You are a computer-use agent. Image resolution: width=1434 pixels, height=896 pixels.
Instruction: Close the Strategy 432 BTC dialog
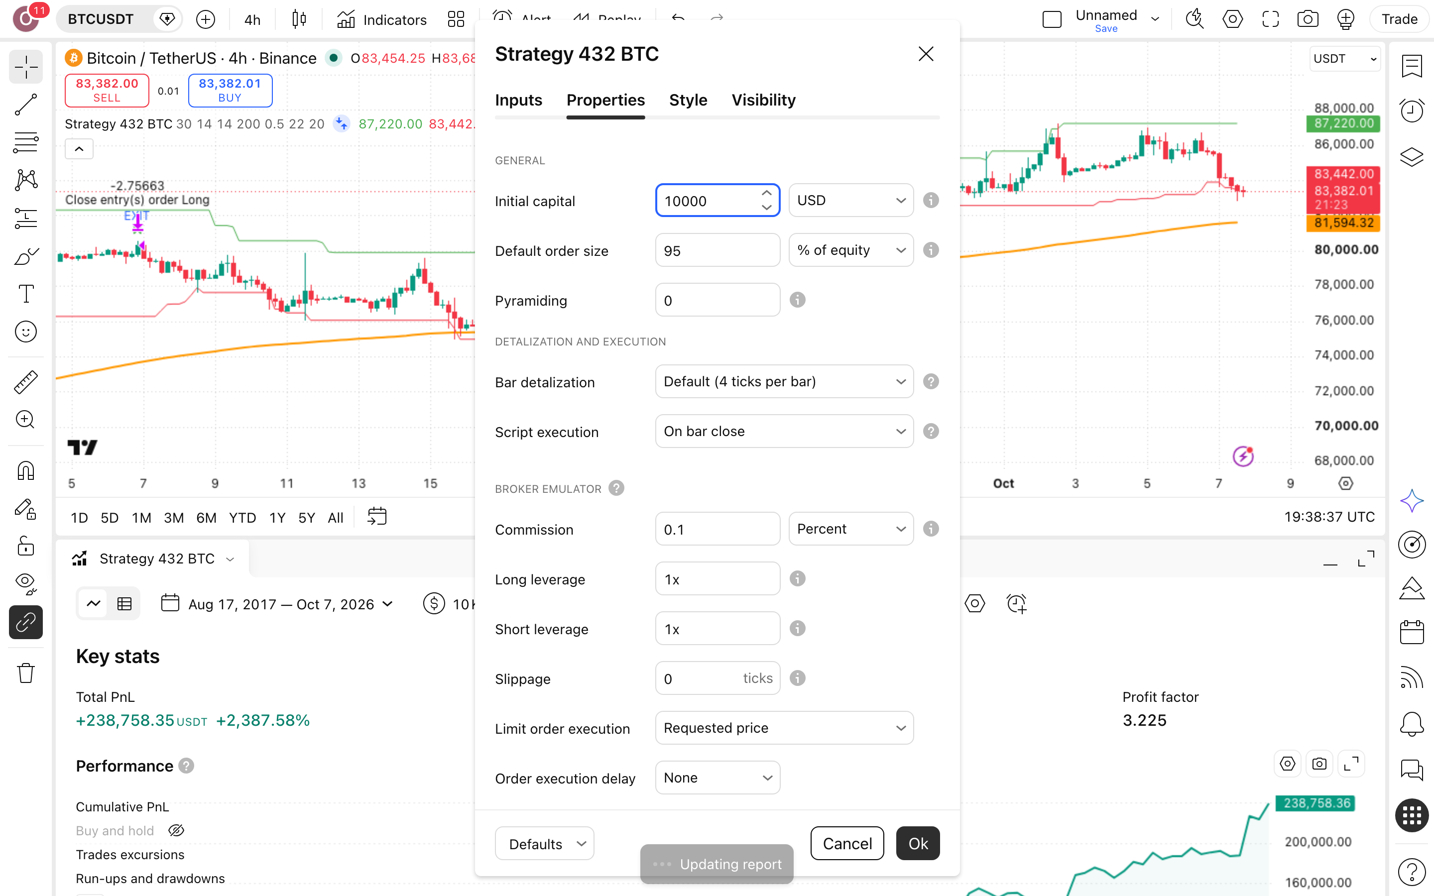click(926, 54)
